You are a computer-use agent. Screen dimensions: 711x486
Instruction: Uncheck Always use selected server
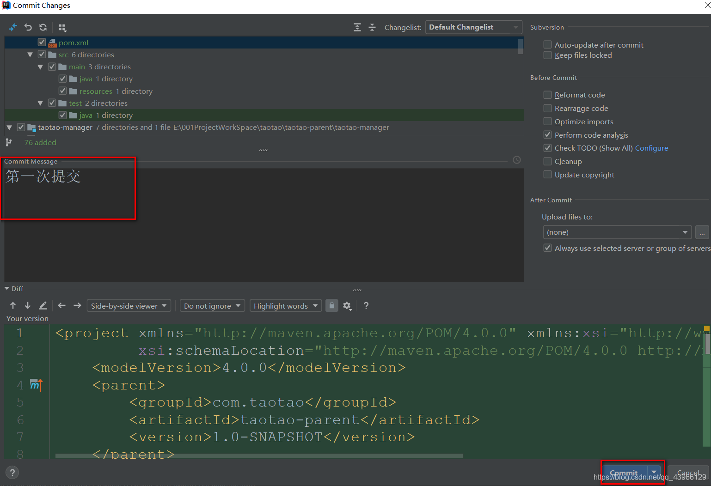tap(547, 248)
